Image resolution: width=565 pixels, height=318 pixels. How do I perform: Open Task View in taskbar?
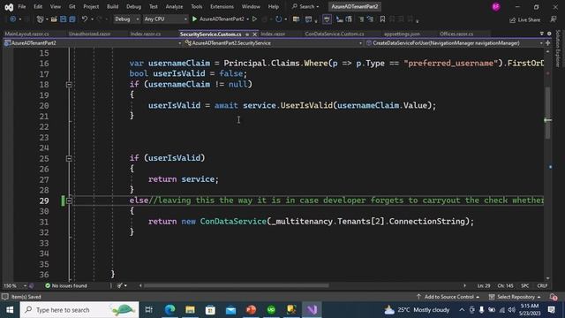(x=149, y=310)
